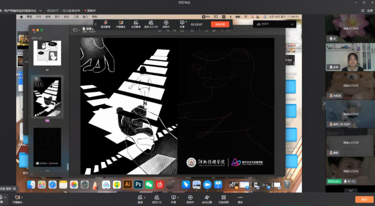
Task: Click the 03:33:17 meeting duration text
Action: click(x=53, y=11)
